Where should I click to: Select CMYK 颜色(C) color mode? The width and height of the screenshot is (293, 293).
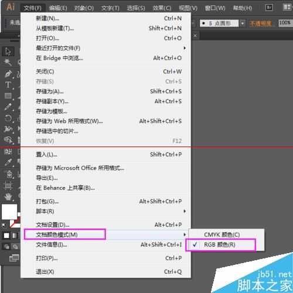(227, 234)
